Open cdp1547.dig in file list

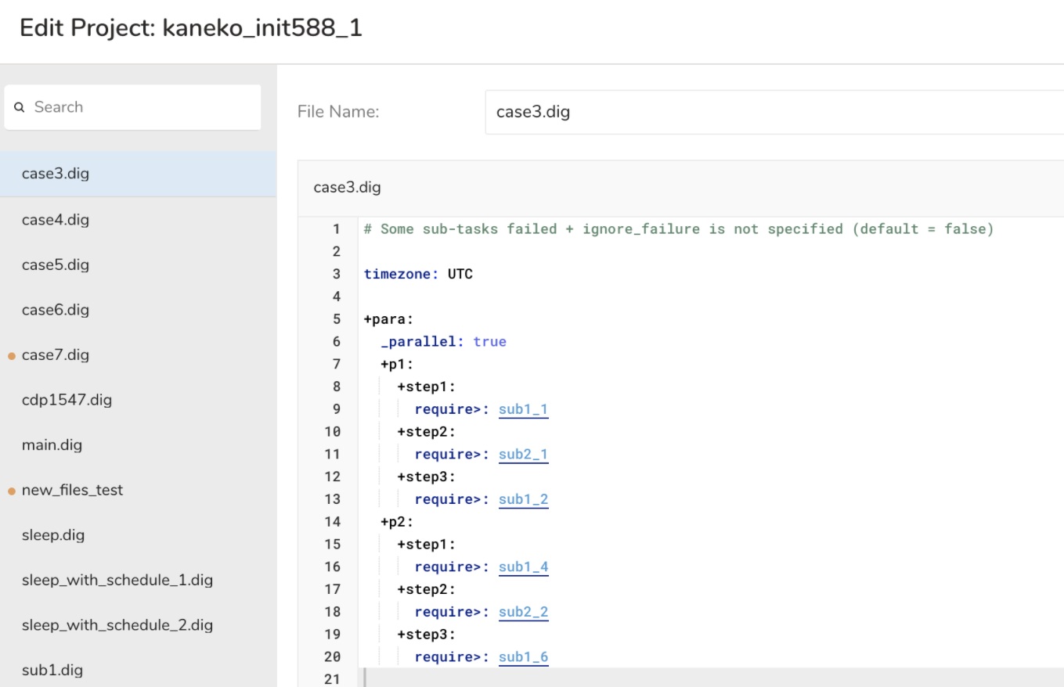[x=67, y=400]
